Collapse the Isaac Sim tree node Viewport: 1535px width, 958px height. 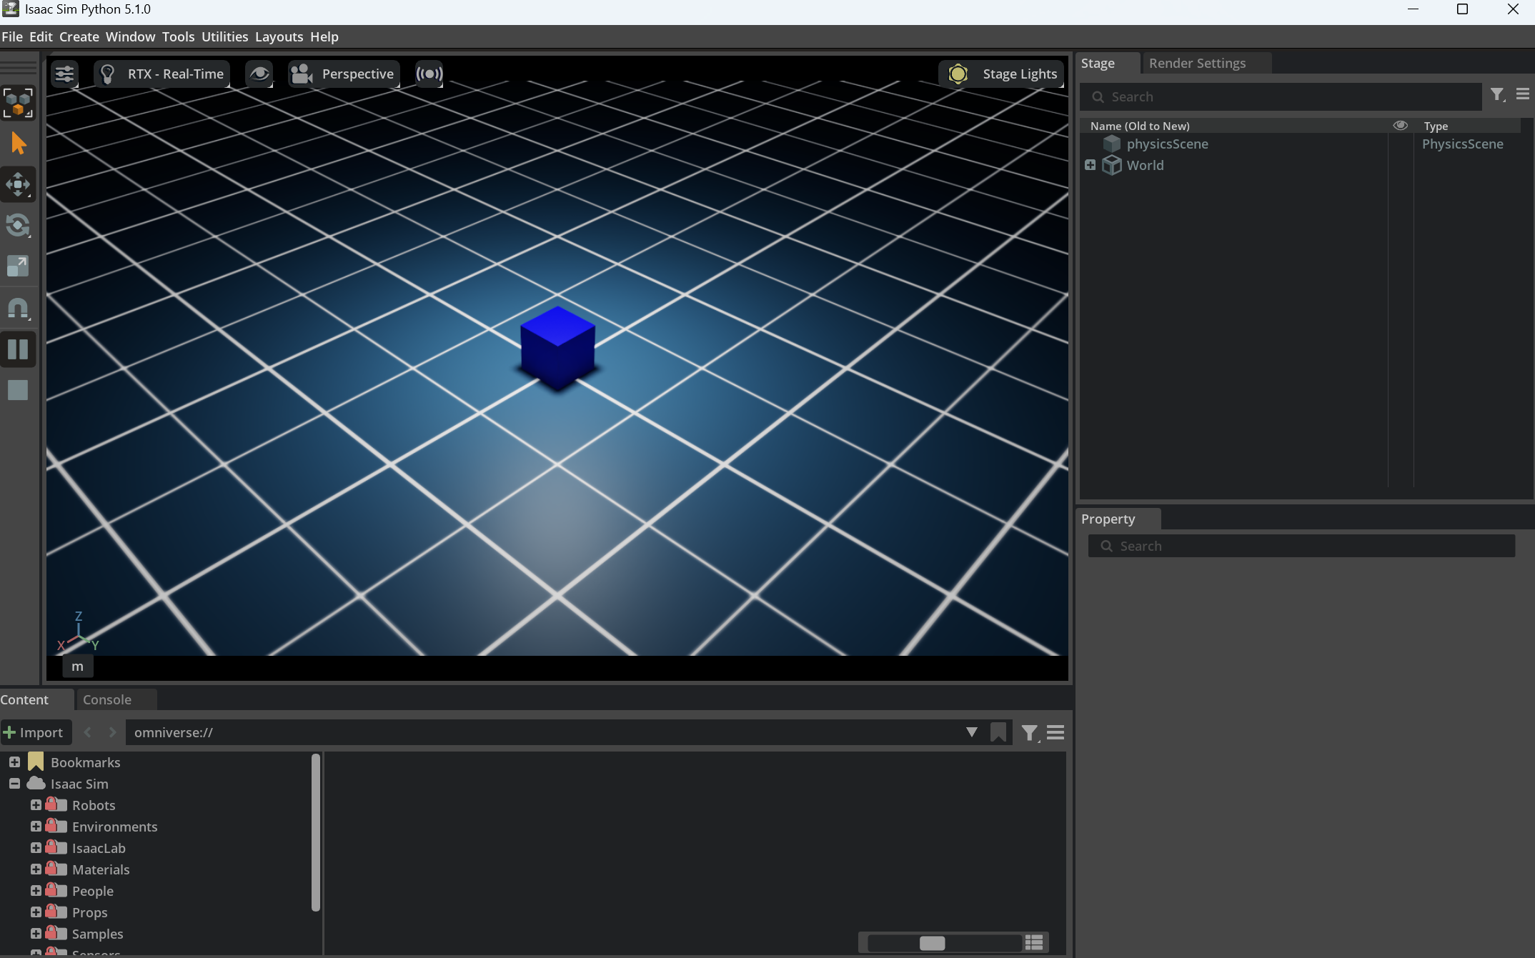14,784
